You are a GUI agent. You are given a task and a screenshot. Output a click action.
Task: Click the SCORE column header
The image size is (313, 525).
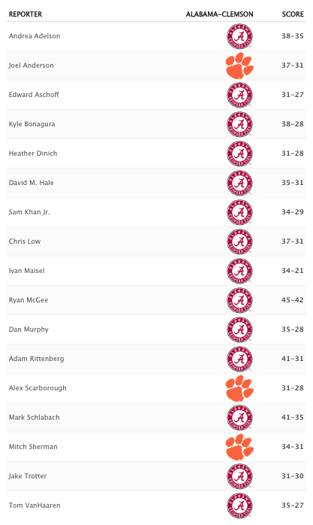[293, 14]
